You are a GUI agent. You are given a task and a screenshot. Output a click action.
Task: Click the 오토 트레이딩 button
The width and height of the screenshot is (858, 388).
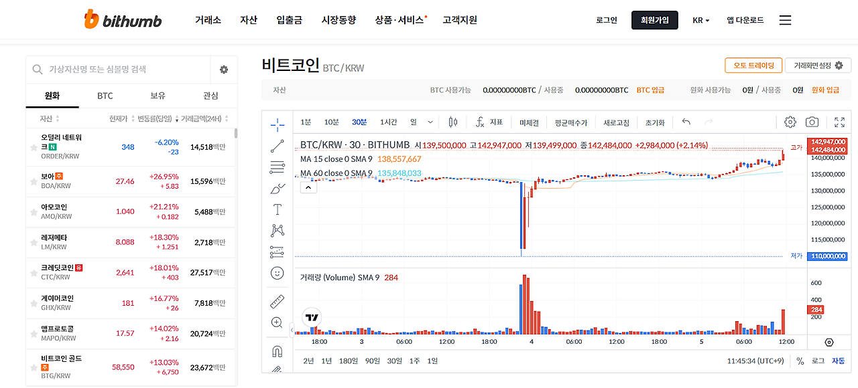click(753, 65)
